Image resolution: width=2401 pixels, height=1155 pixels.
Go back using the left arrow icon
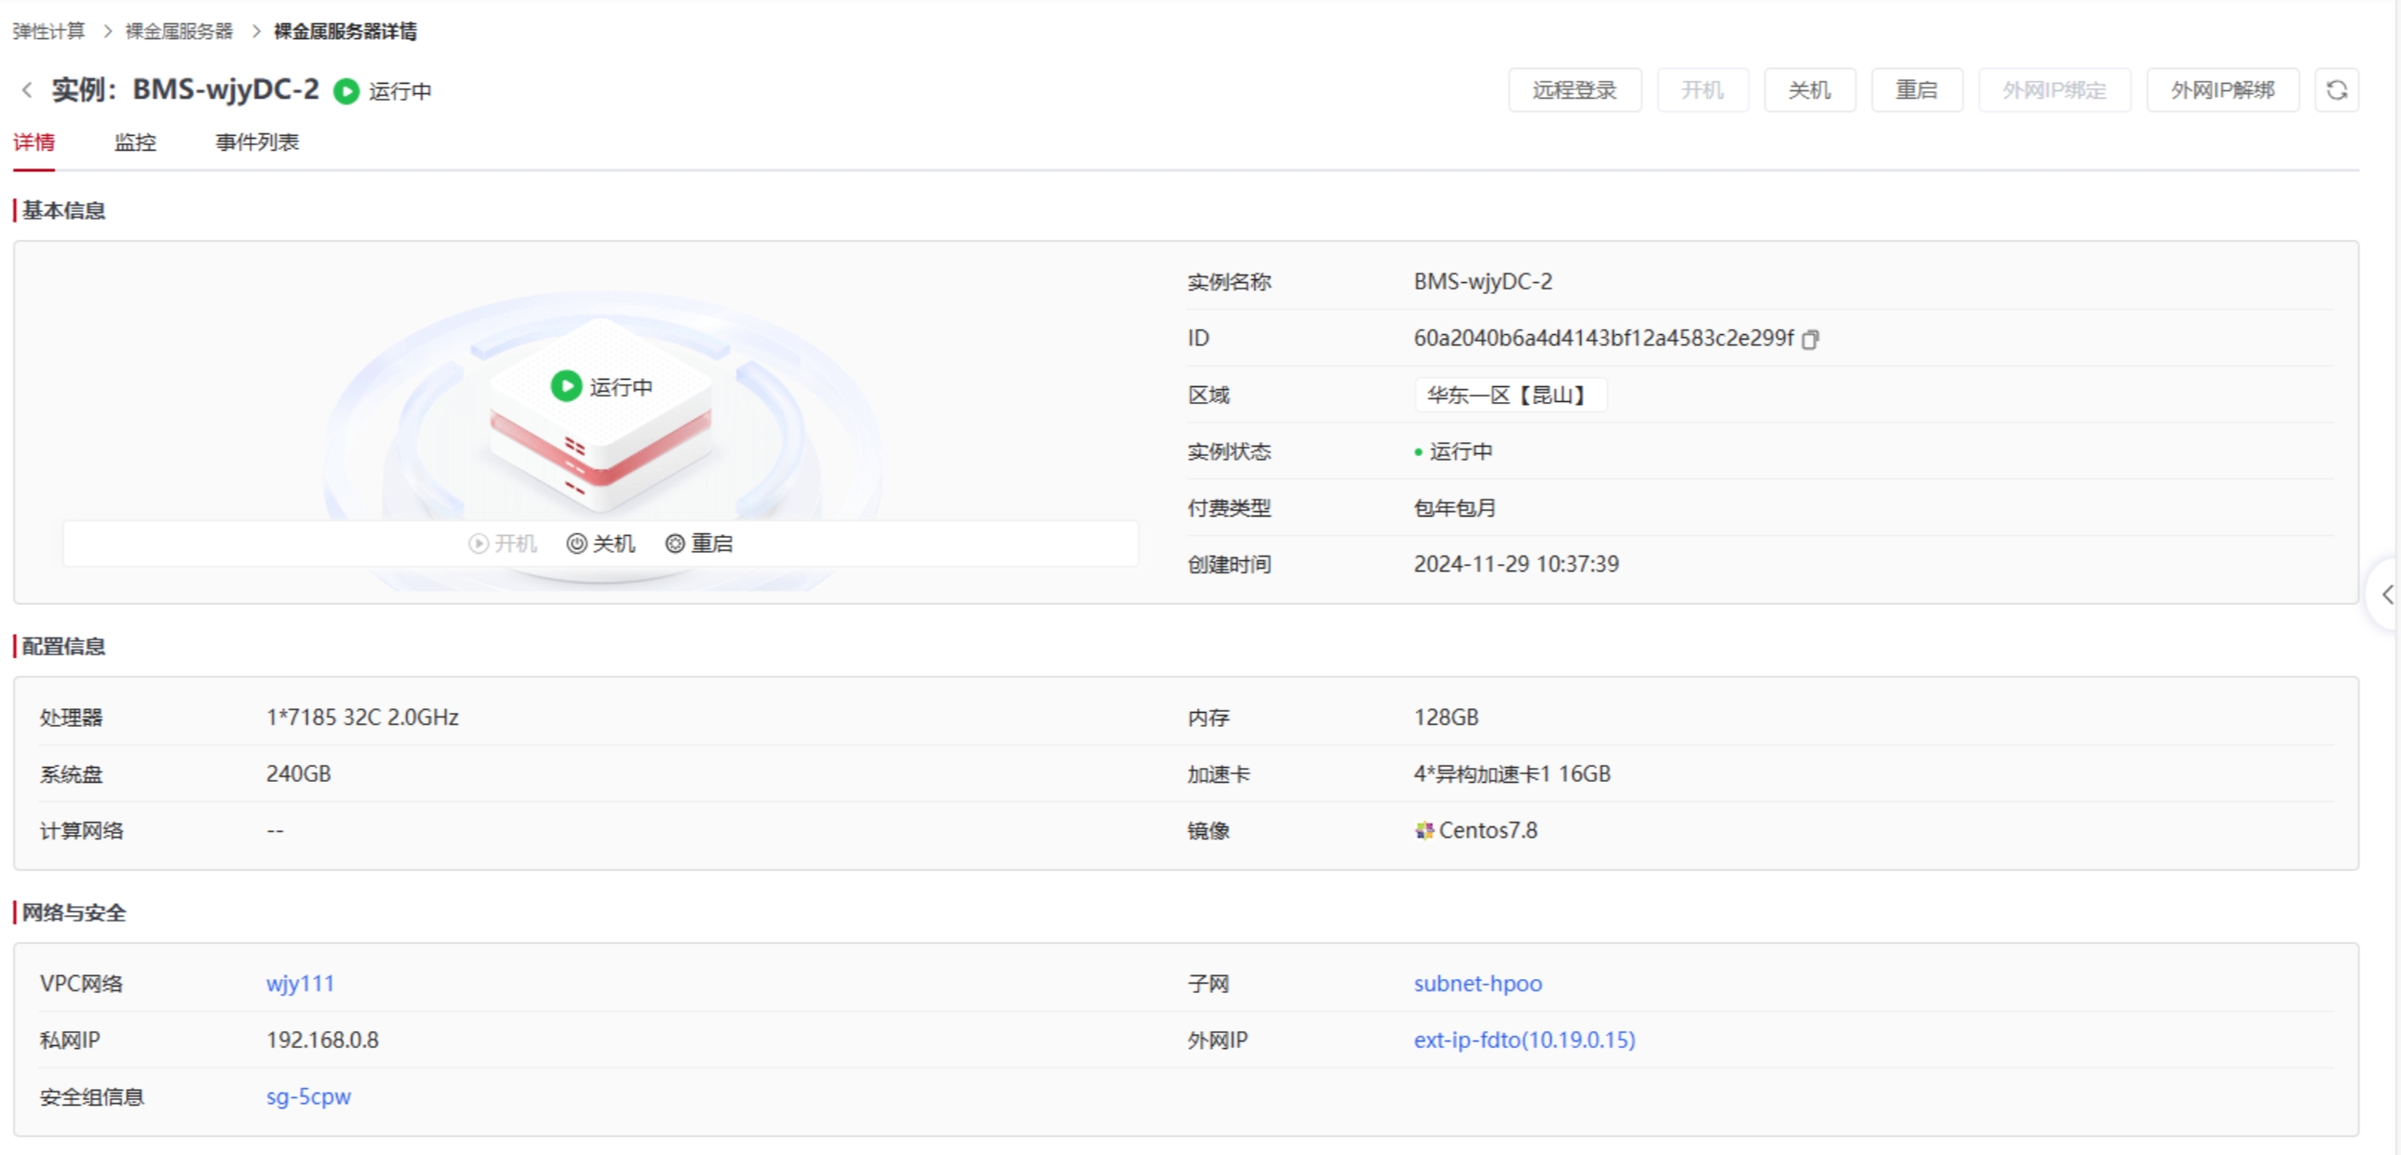pyautogui.click(x=27, y=90)
